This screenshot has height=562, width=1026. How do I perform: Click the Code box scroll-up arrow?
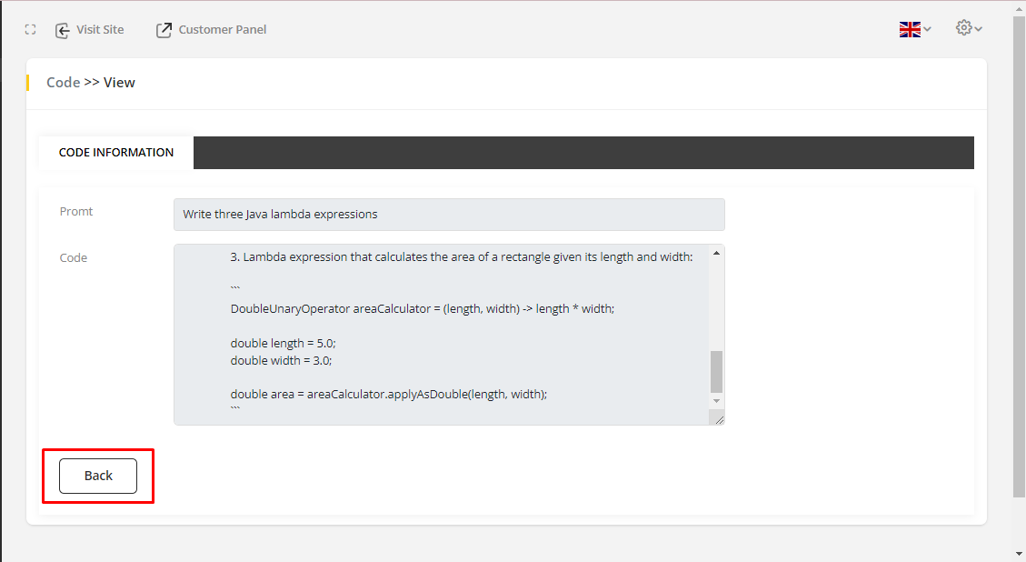click(716, 254)
